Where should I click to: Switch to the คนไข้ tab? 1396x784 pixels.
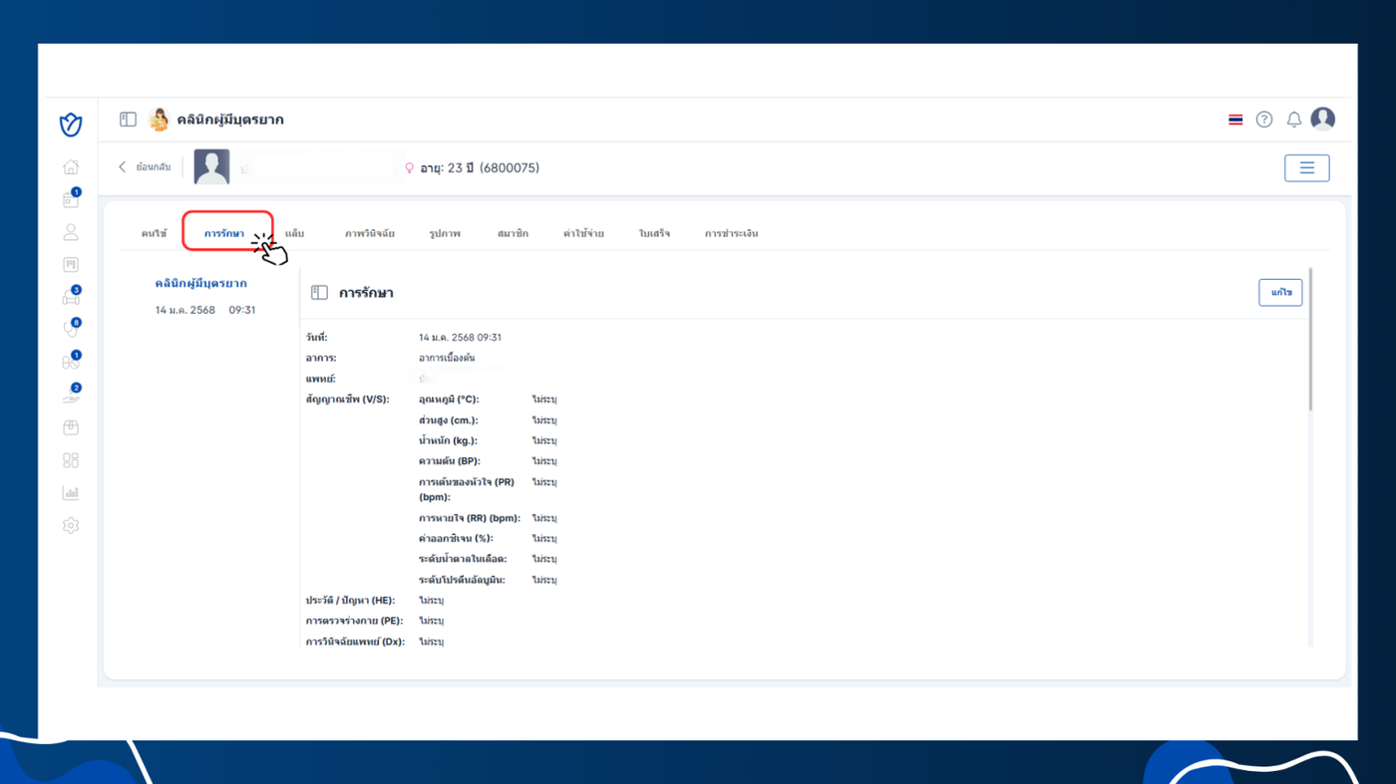click(155, 234)
